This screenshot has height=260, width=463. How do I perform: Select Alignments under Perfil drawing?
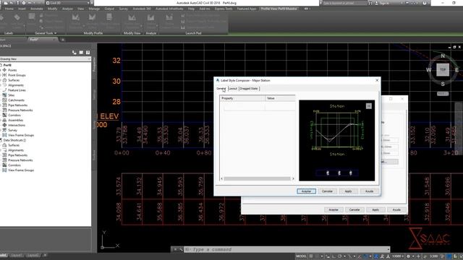[x=16, y=85]
